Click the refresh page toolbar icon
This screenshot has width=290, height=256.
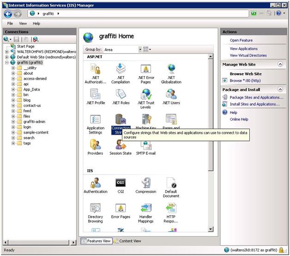coord(254,13)
